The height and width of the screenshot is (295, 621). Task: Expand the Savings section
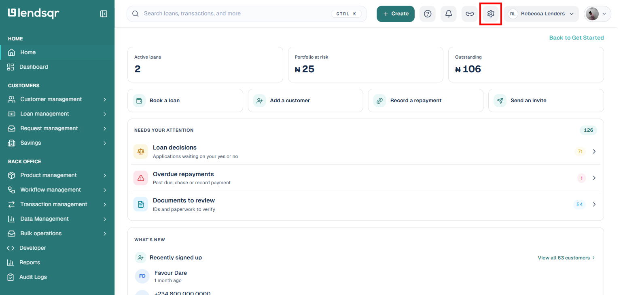click(x=57, y=143)
